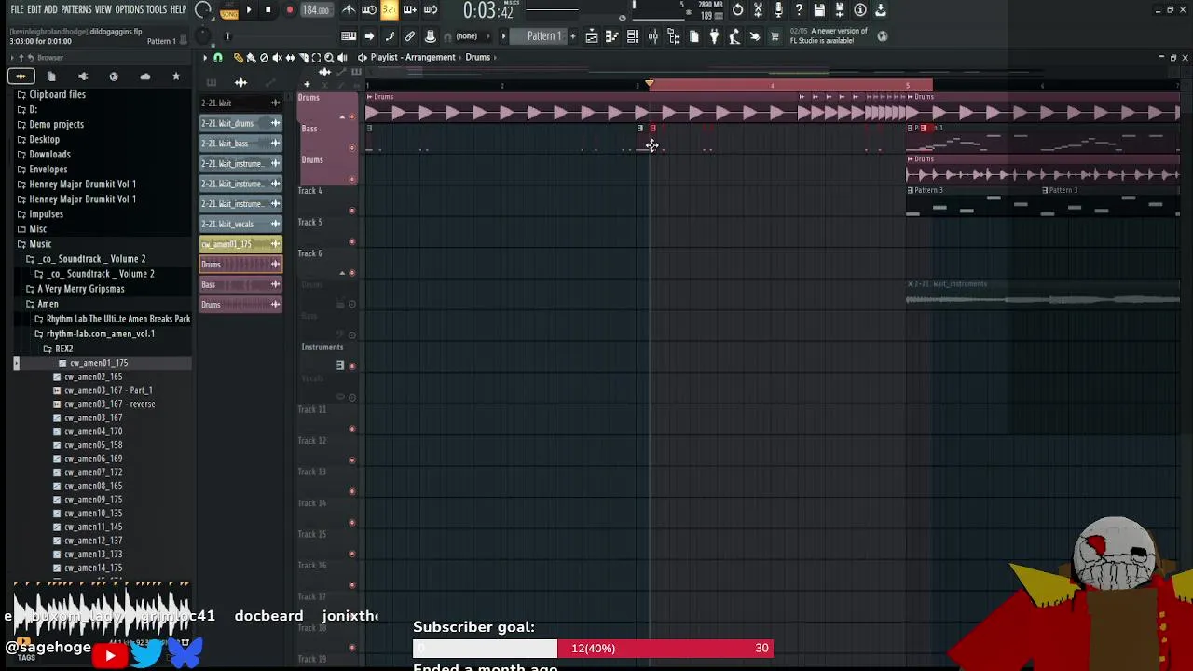Click the one-click audio recording microphone
The height and width of the screenshot is (671, 1193).
[x=778, y=10]
